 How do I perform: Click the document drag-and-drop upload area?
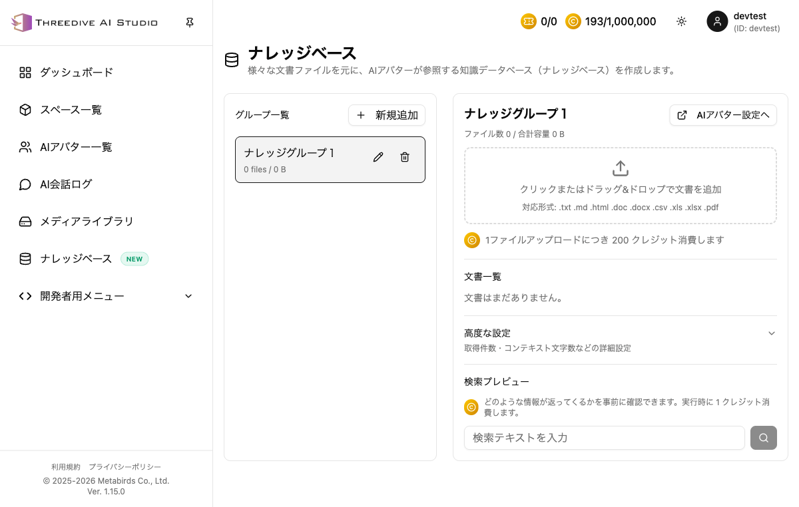621,186
